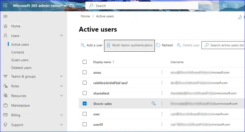Open anuu user name
This screenshot has height=132, width=245.
click(x=97, y=72)
